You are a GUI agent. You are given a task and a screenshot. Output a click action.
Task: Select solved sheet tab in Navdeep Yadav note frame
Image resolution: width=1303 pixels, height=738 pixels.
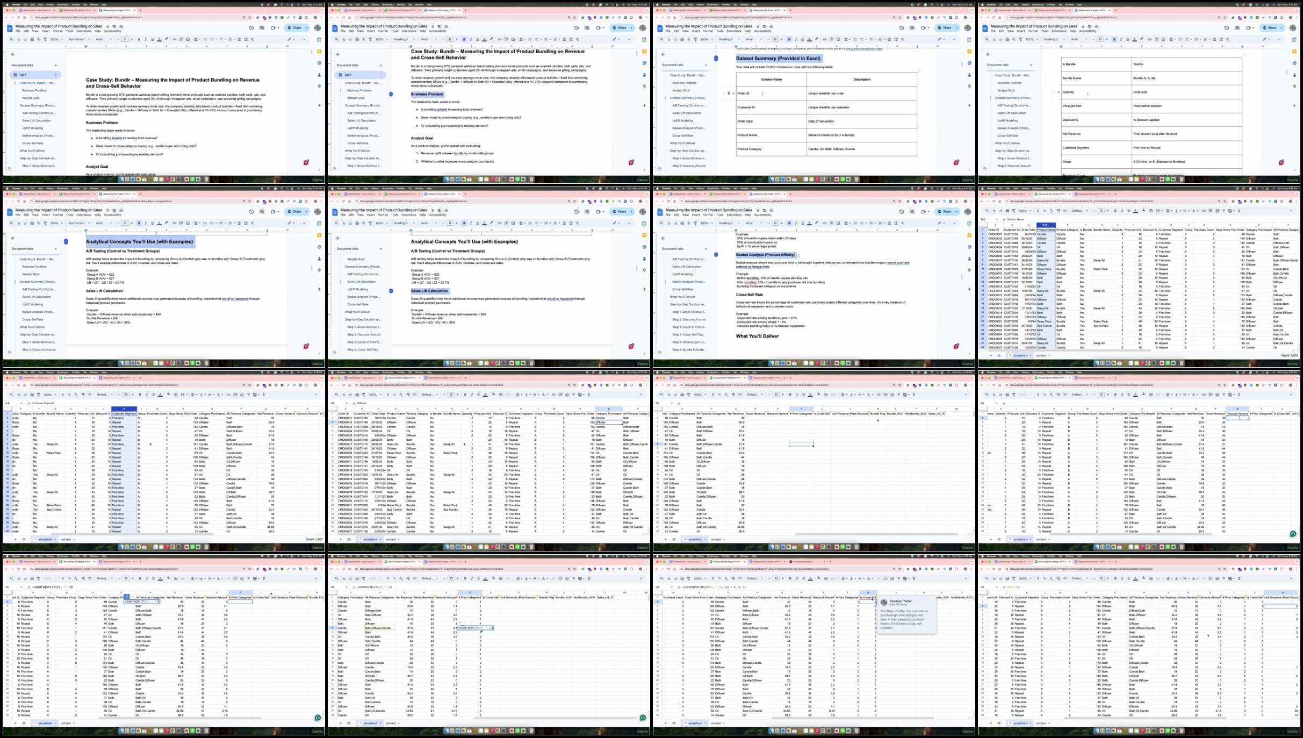pyautogui.click(x=716, y=723)
